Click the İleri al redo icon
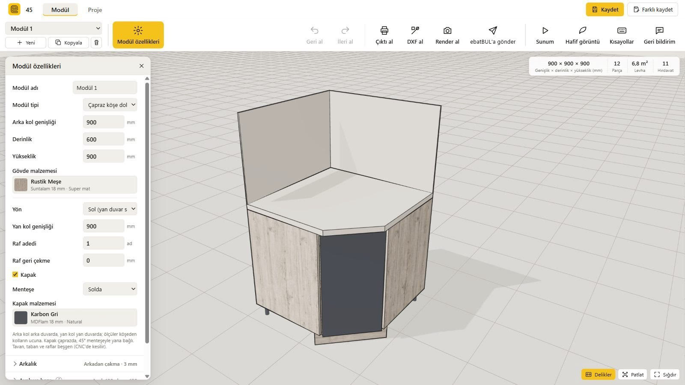 tap(345, 30)
